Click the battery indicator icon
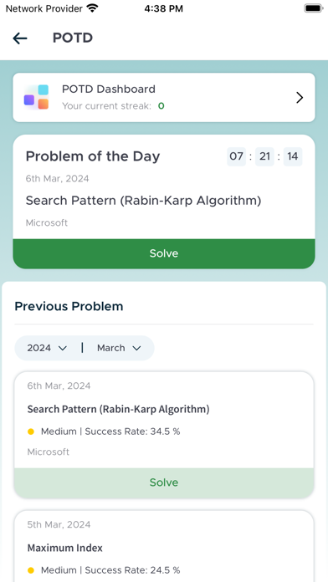This screenshot has height=582, width=328. tap(314, 8)
